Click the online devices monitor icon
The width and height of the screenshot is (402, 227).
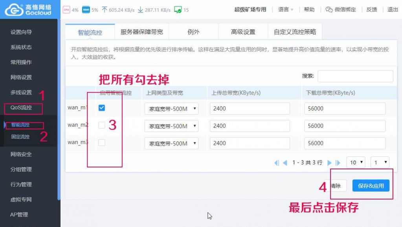tap(178, 10)
